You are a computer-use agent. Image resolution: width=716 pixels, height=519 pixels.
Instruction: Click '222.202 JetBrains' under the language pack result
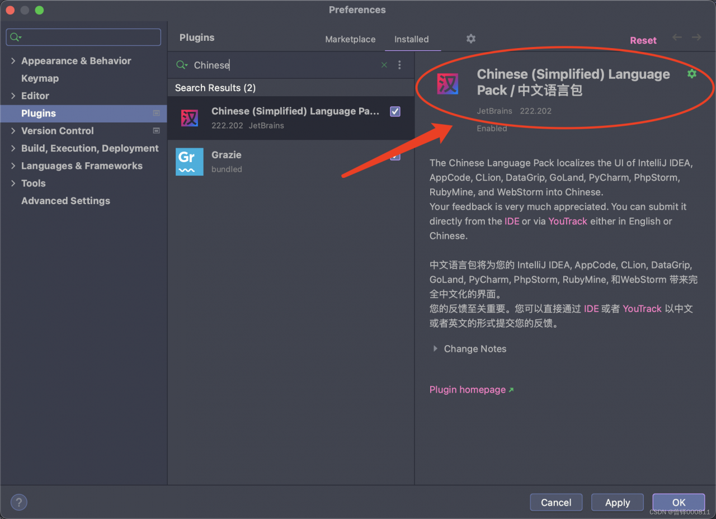248,125
